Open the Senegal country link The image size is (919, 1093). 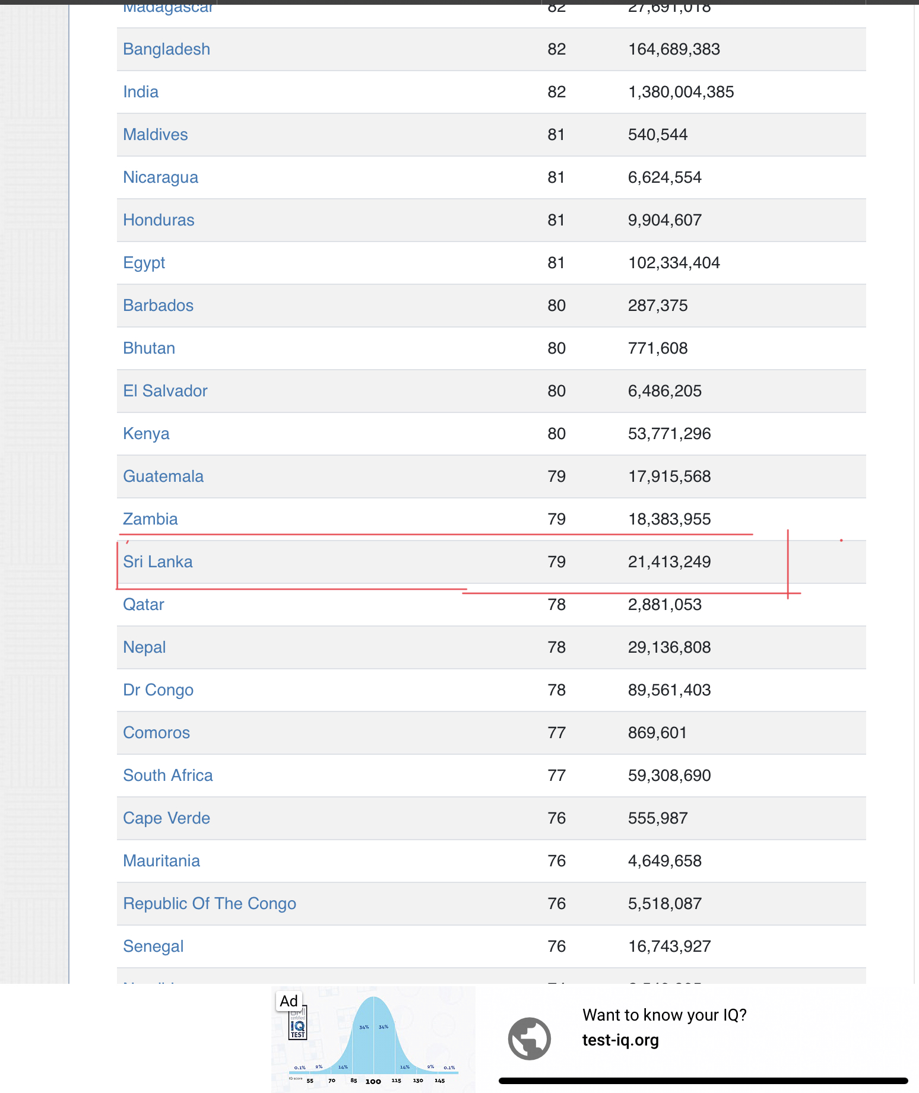153,946
